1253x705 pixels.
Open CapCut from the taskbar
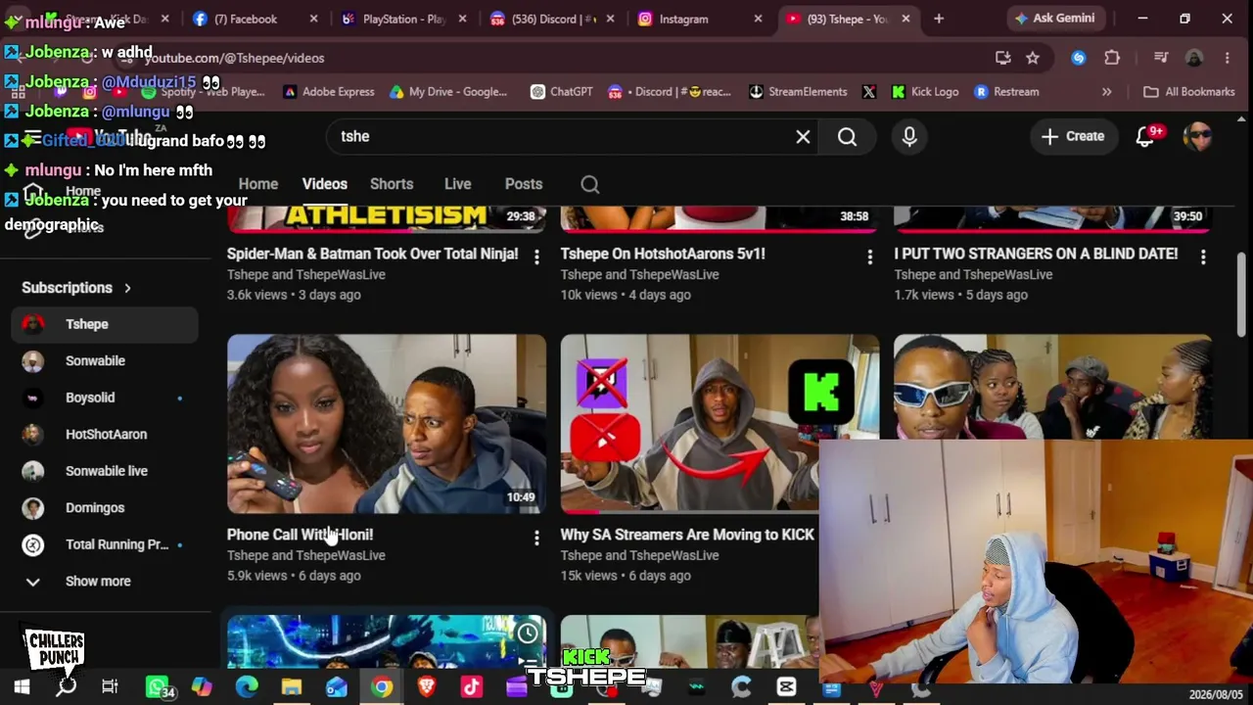coord(786,687)
